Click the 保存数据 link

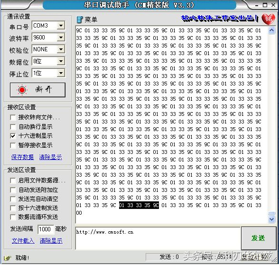click(23, 157)
